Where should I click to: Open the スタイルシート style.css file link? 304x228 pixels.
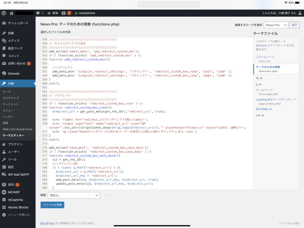click(x=265, y=57)
